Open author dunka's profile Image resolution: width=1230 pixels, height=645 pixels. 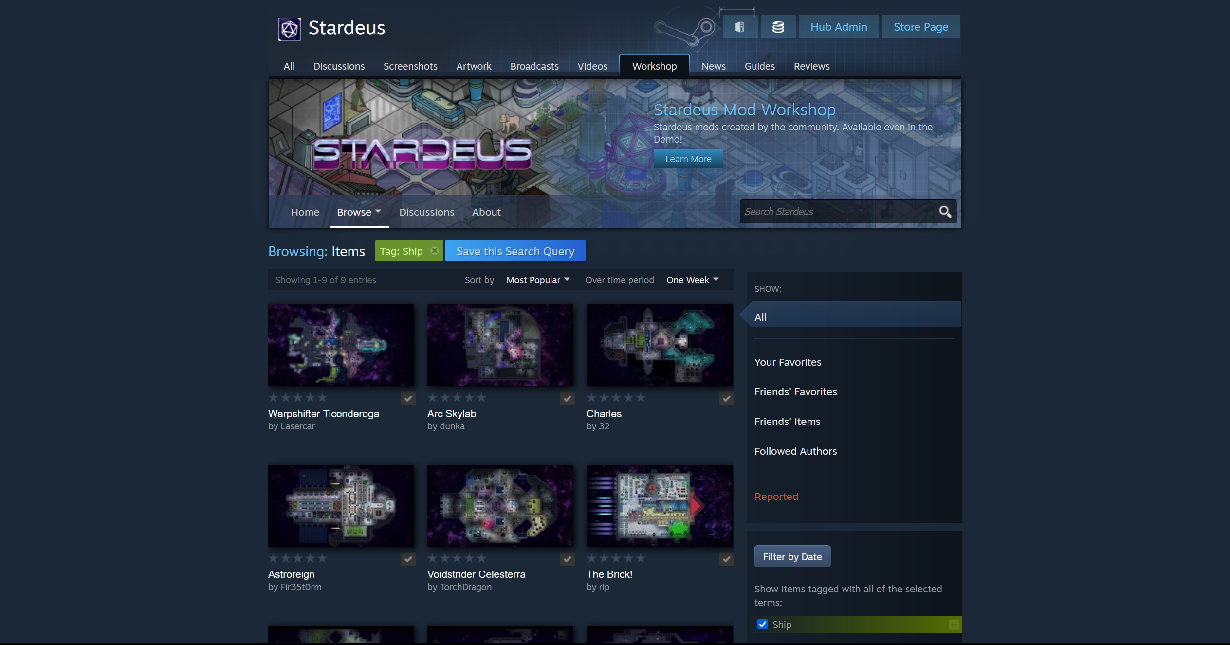pyautogui.click(x=452, y=426)
